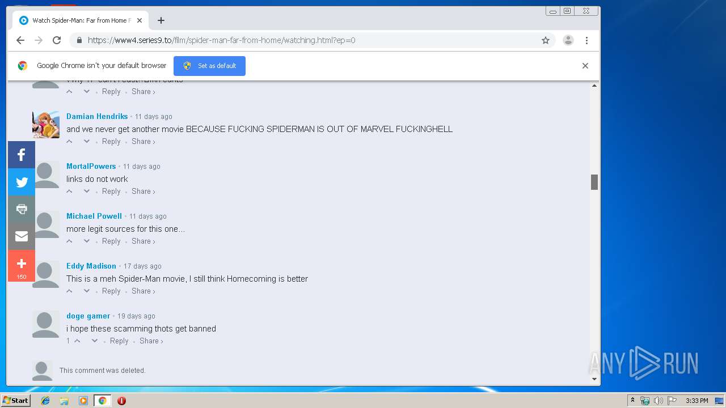The image size is (726, 408).
Task: Click the '11 days ago' timestamp on MortalPowers
Action: pyautogui.click(x=142, y=166)
